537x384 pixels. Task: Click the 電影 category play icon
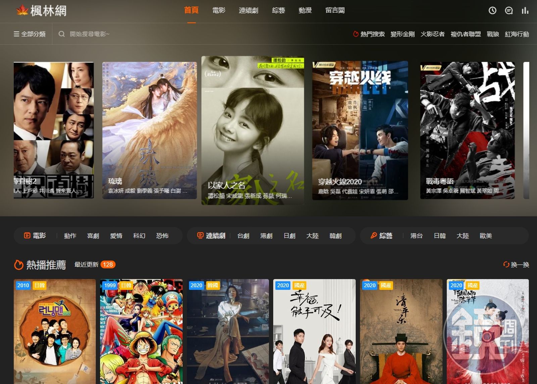tap(27, 236)
